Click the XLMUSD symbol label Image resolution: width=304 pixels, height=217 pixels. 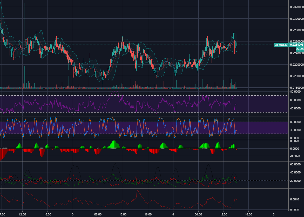tap(281, 45)
